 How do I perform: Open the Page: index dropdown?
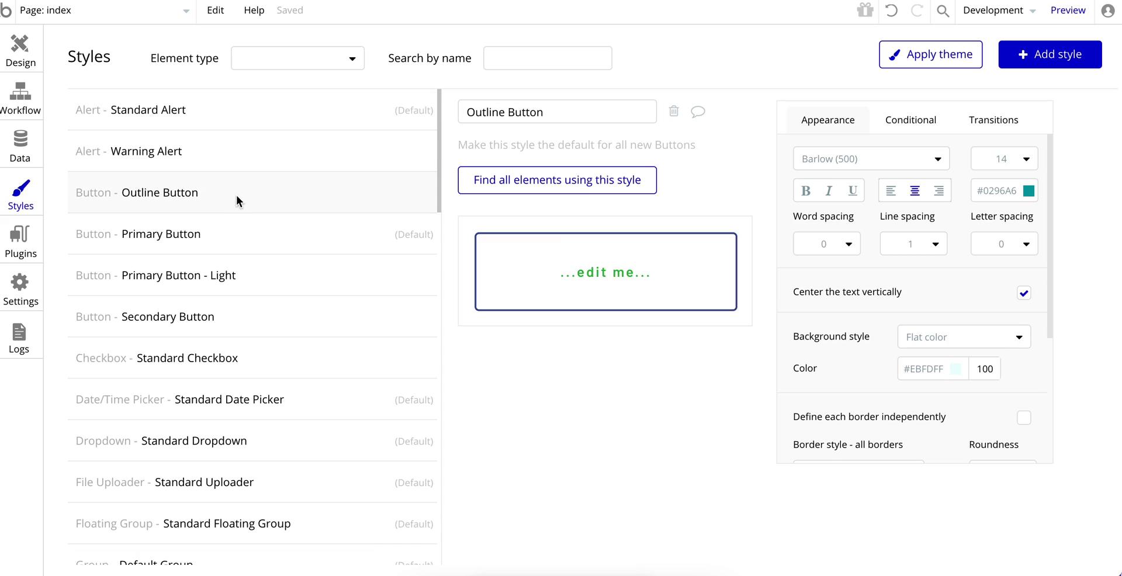coord(104,11)
